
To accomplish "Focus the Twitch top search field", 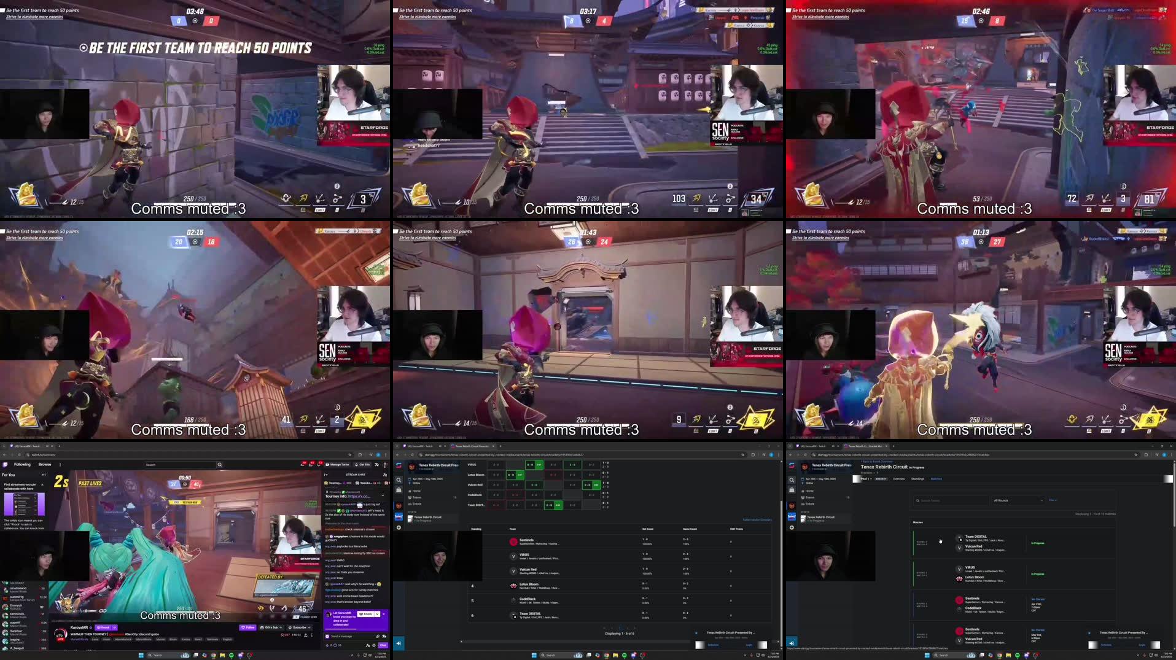I will (179, 465).
